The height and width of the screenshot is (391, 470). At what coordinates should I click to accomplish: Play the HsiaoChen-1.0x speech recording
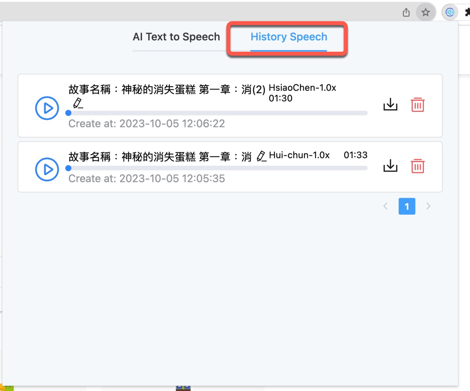[47, 108]
